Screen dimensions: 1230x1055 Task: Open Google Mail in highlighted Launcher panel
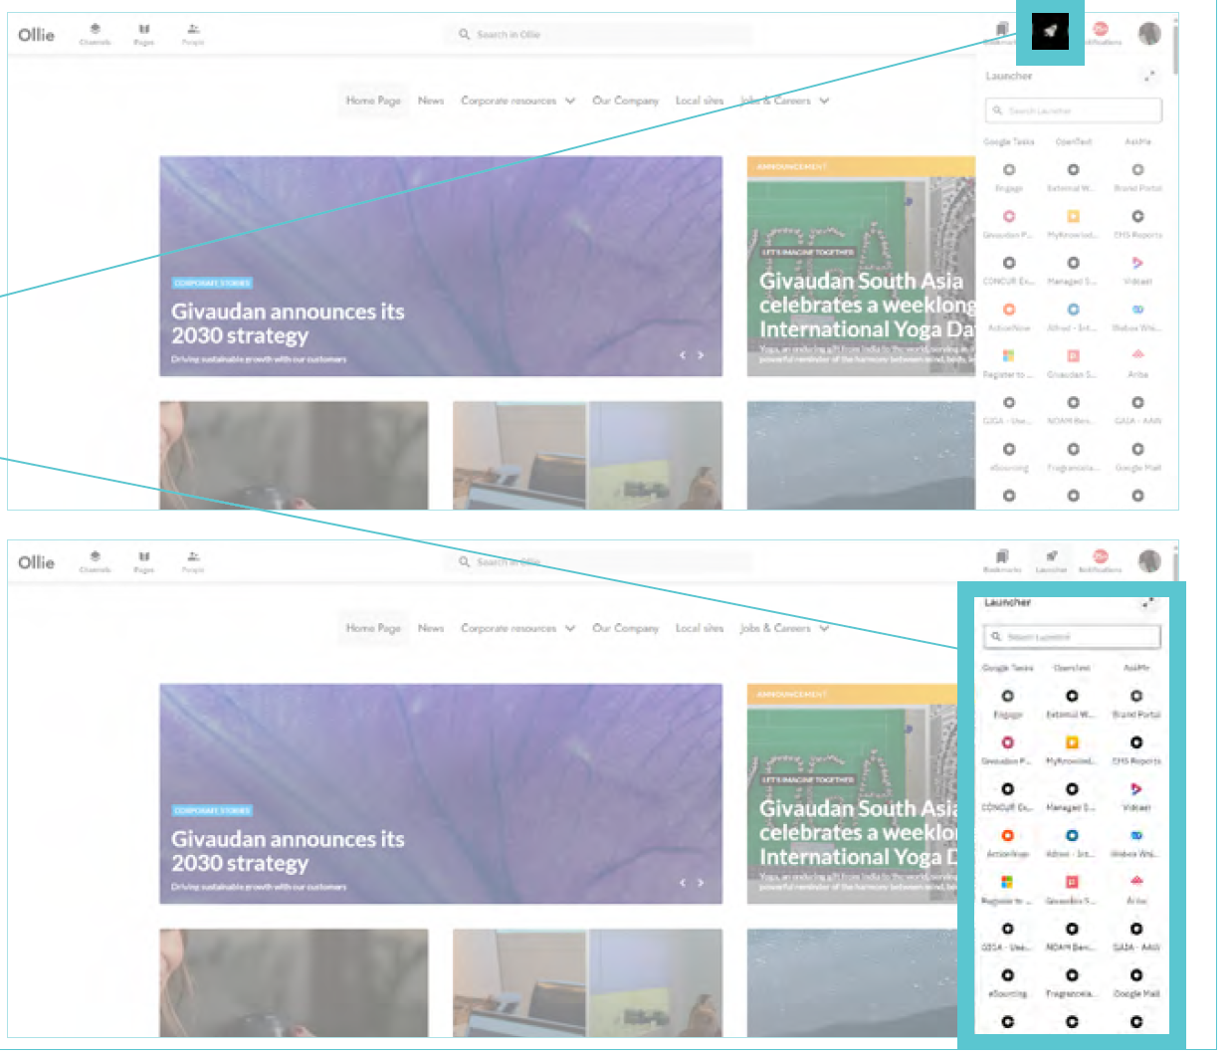point(1136,976)
